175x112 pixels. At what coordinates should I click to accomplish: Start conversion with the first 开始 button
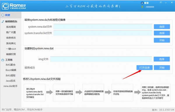pyautogui.click(x=162, y=40)
